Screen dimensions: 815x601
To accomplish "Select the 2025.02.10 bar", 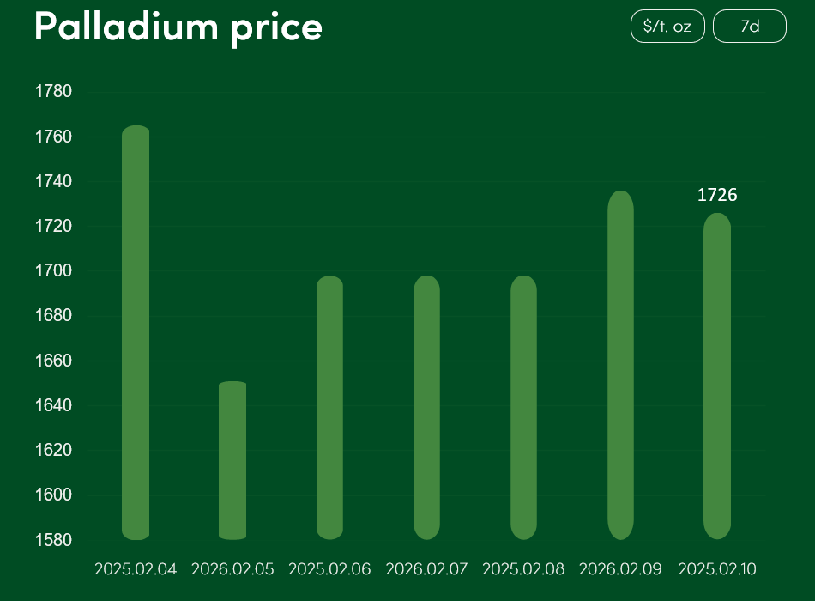I will [x=717, y=376].
